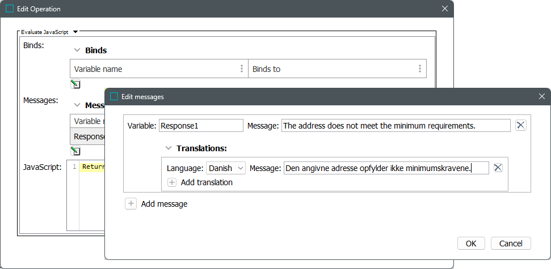Close the Edit Operation window

444,9
